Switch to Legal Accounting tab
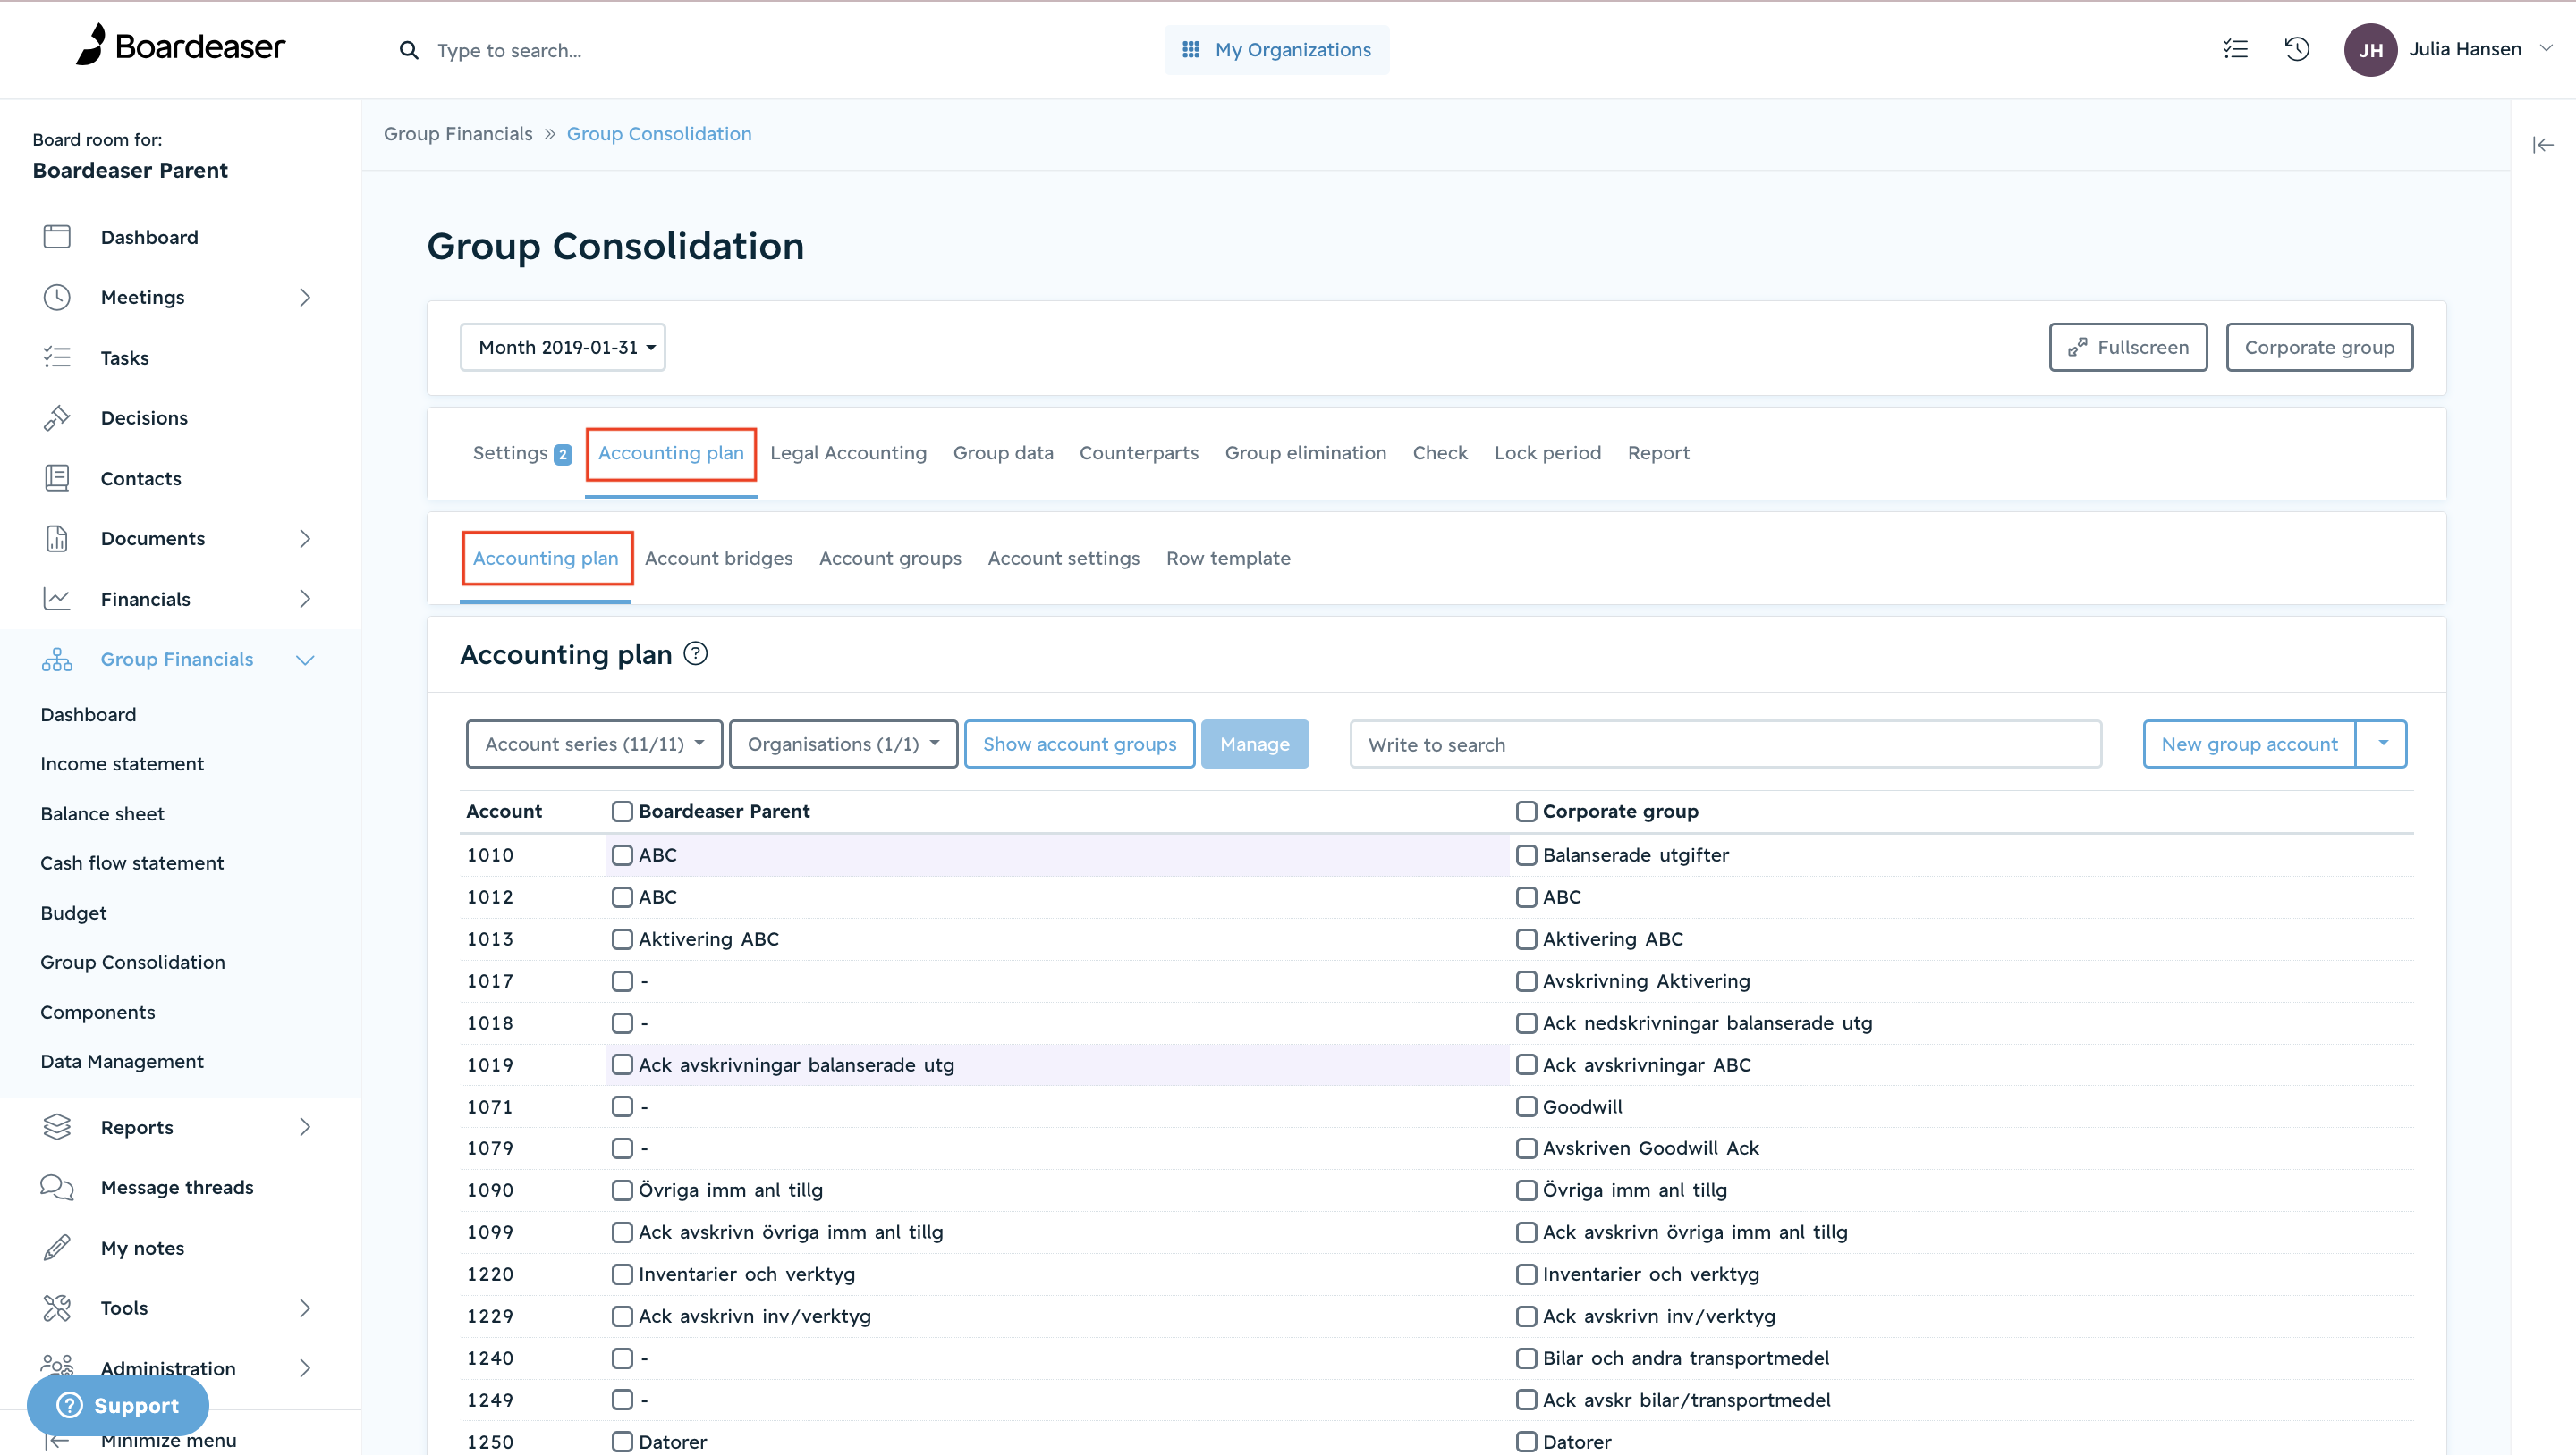This screenshot has width=2576, height=1455. (848, 453)
